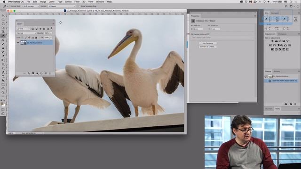Select the Rectangle shape tool

click(x=3, y=84)
